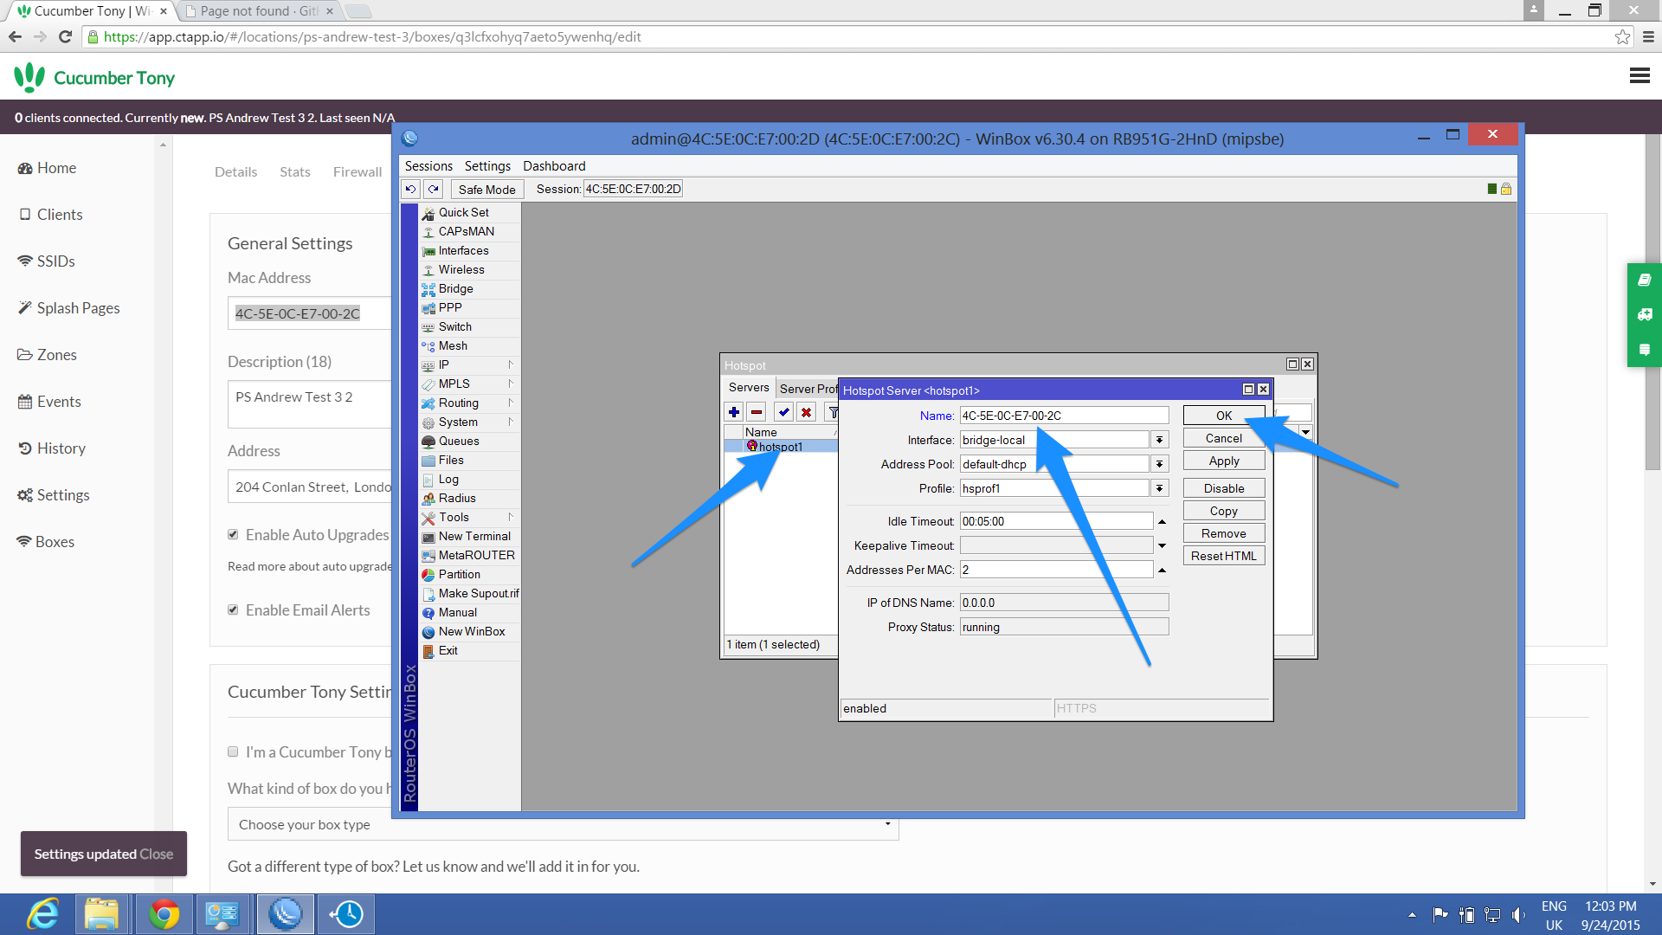This screenshot has height=935, width=1662.
Task: Open Internet Explorer from the taskbar
Action: point(42,914)
